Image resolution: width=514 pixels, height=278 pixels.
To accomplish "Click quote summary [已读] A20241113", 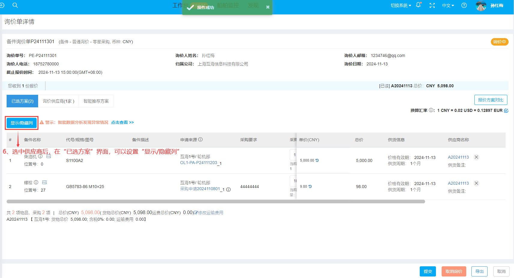I will coord(416,86).
